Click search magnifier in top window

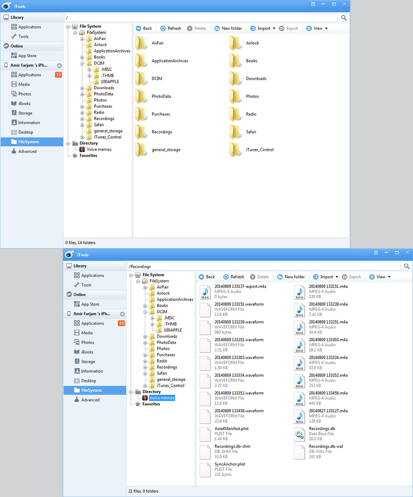pos(344,18)
